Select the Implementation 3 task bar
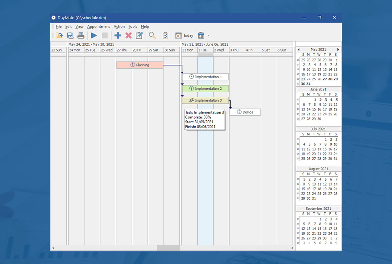 click(x=205, y=100)
